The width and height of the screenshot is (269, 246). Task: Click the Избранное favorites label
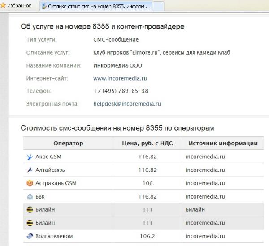coord(19,6)
